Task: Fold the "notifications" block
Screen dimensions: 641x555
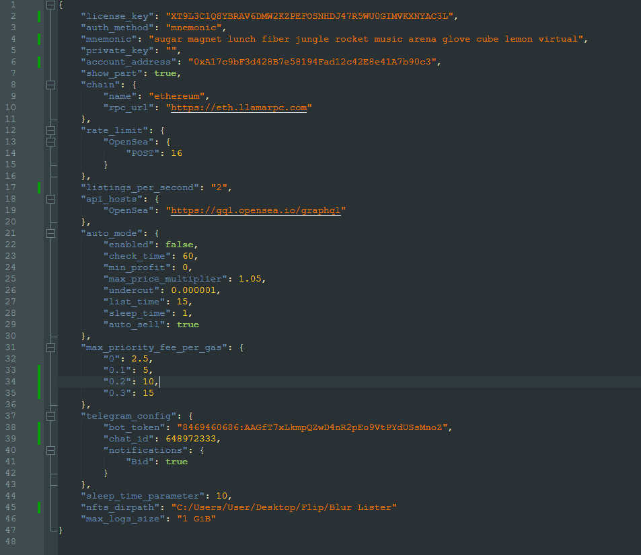Action: 50,450
